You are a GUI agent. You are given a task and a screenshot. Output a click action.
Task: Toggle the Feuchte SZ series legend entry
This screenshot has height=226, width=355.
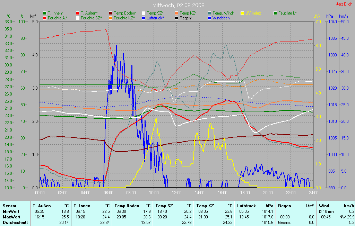[x=91, y=18]
